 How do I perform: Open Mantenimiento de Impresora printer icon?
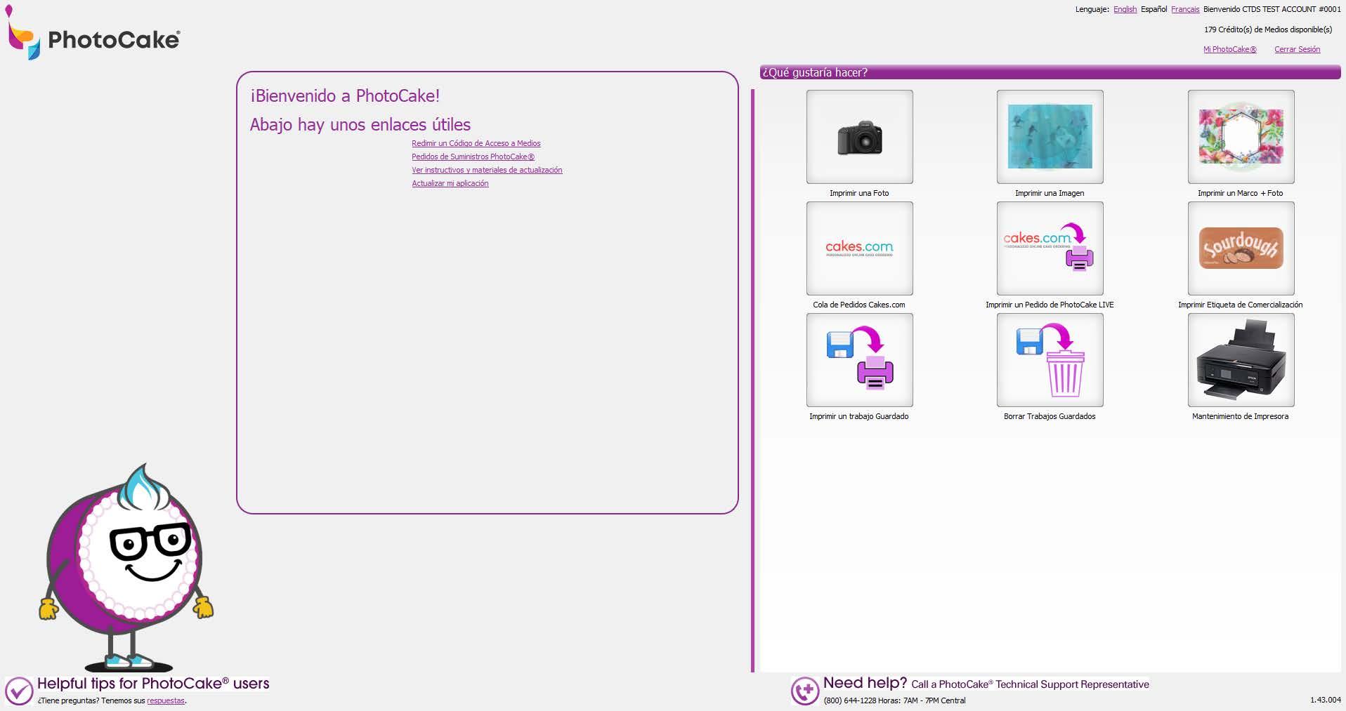(1241, 360)
